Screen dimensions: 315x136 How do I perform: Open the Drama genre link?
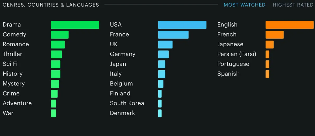(12, 25)
